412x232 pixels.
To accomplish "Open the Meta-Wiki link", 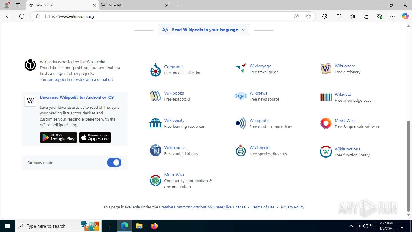I will pyautogui.click(x=174, y=175).
